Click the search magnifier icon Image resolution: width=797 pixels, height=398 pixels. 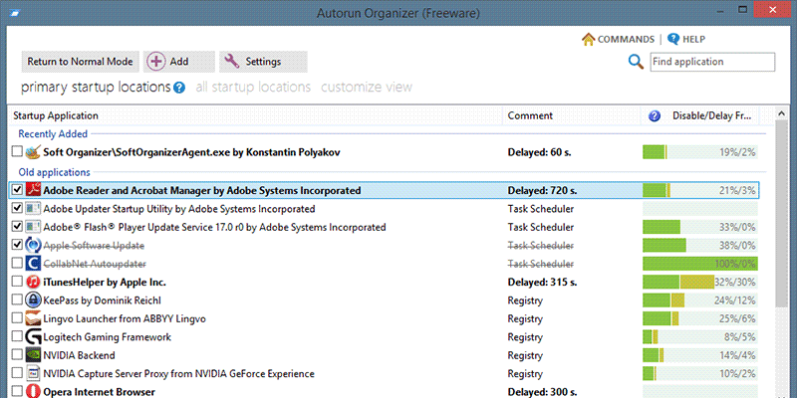click(636, 62)
